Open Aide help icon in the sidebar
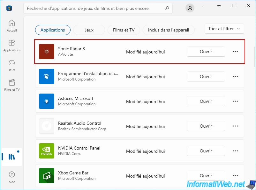Image resolution: width=256 pixels, height=190 pixels. (x=12, y=177)
